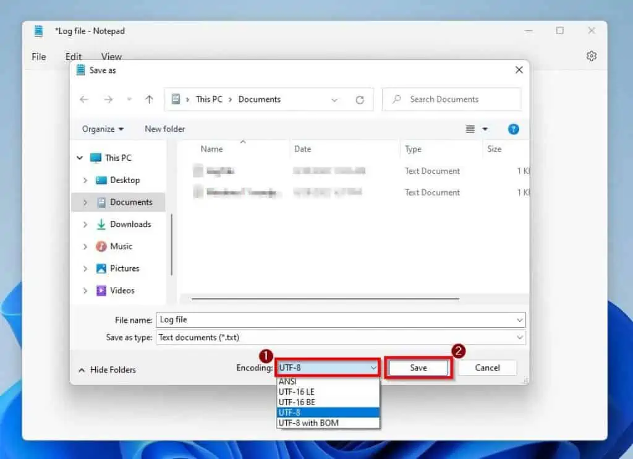Click the Notepad icon in Save as title bar
Image resolution: width=633 pixels, height=459 pixels.
click(x=81, y=70)
